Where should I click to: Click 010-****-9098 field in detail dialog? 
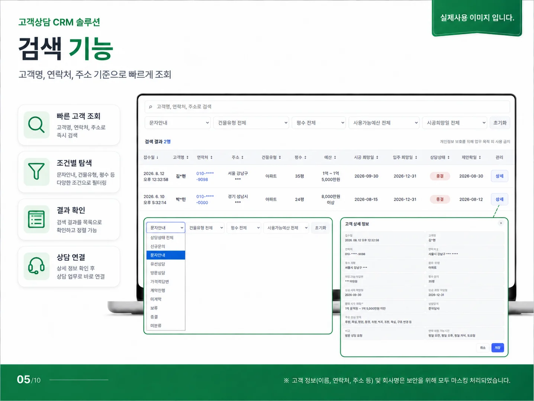pyautogui.click(x=384, y=251)
